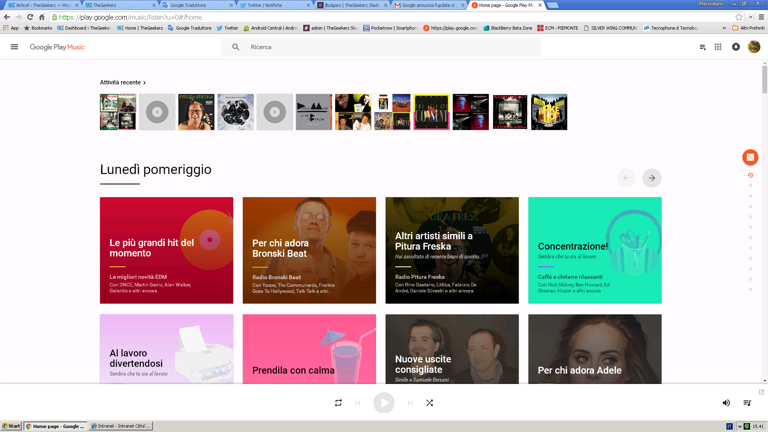Open the notifications bell
Screen dimensions: 768x432
coord(736,47)
